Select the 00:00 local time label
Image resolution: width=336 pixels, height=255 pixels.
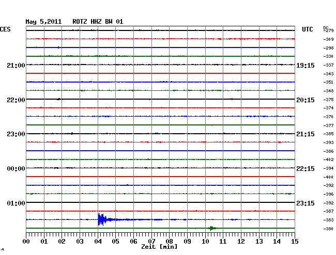(16, 169)
